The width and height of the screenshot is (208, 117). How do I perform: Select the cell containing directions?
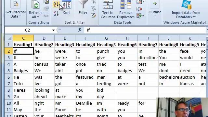[x=148, y=58]
